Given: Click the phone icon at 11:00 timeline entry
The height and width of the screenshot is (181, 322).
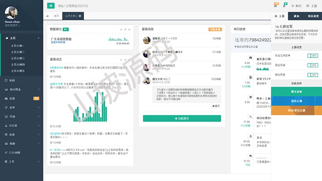Looking at the screenshot, I should 250,117.
